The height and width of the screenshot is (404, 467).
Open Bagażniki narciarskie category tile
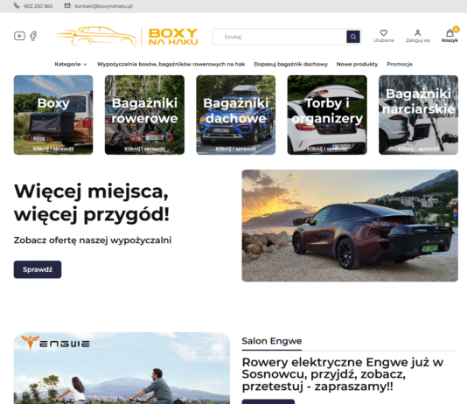pyautogui.click(x=418, y=115)
